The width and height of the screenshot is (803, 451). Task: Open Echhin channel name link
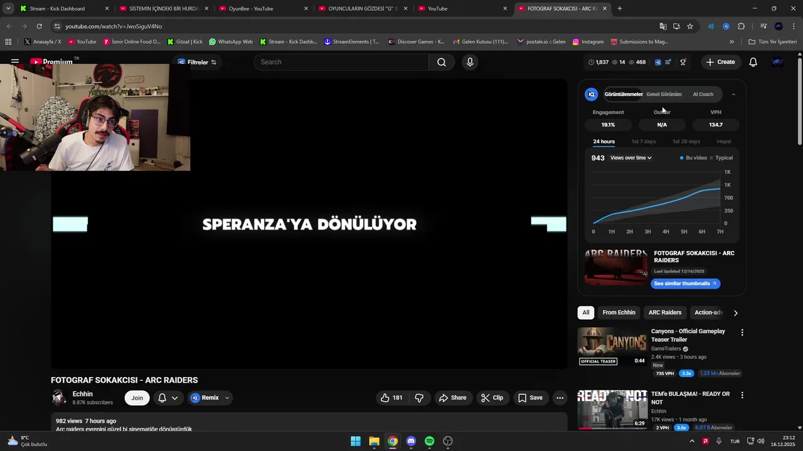coord(83,394)
